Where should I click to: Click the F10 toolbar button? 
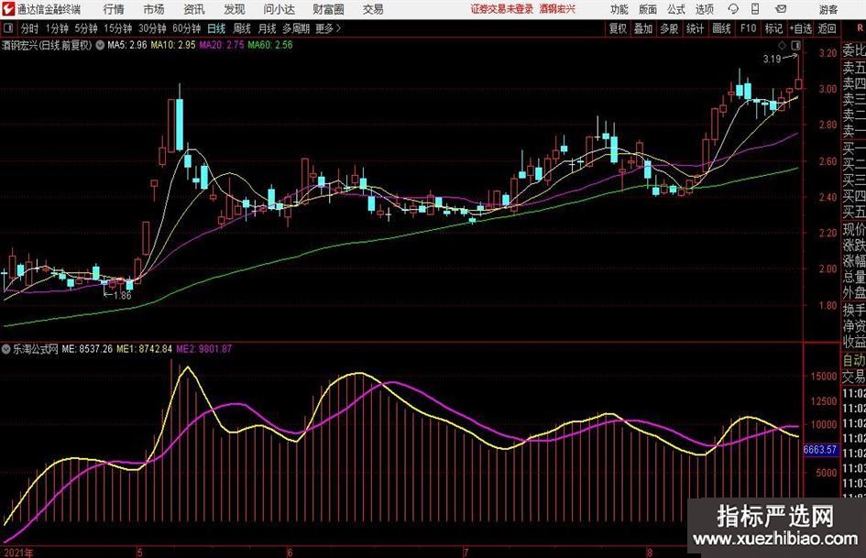pos(748,28)
